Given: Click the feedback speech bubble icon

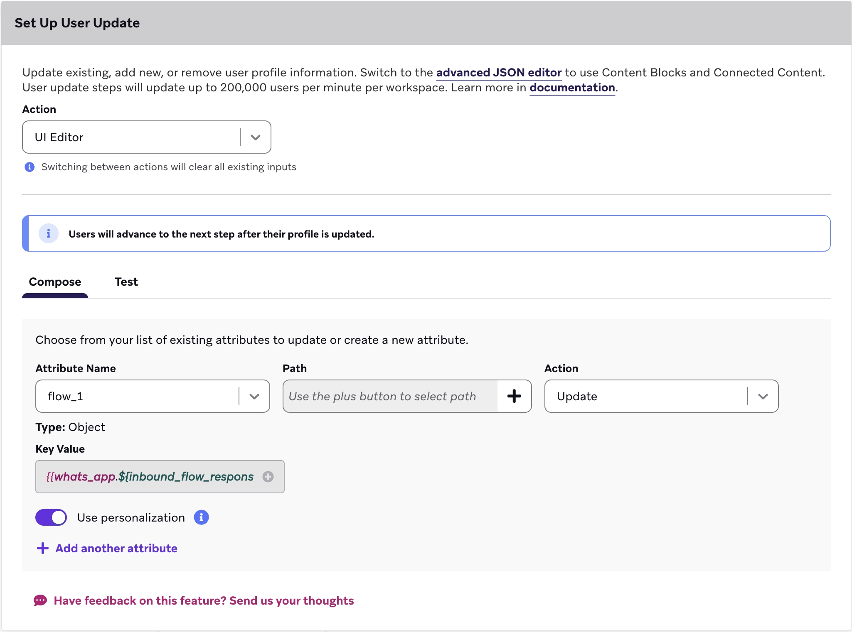Looking at the screenshot, I should point(40,600).
